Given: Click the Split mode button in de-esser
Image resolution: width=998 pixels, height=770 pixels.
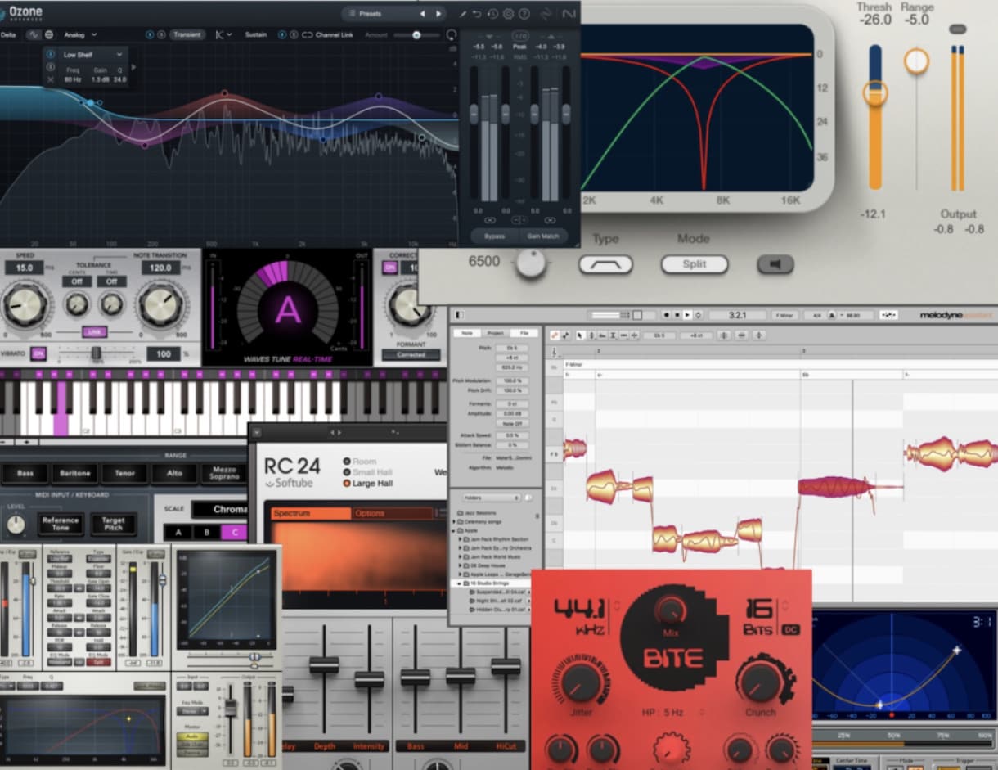Looking at the screenshot, I should (x=695, y=264).
